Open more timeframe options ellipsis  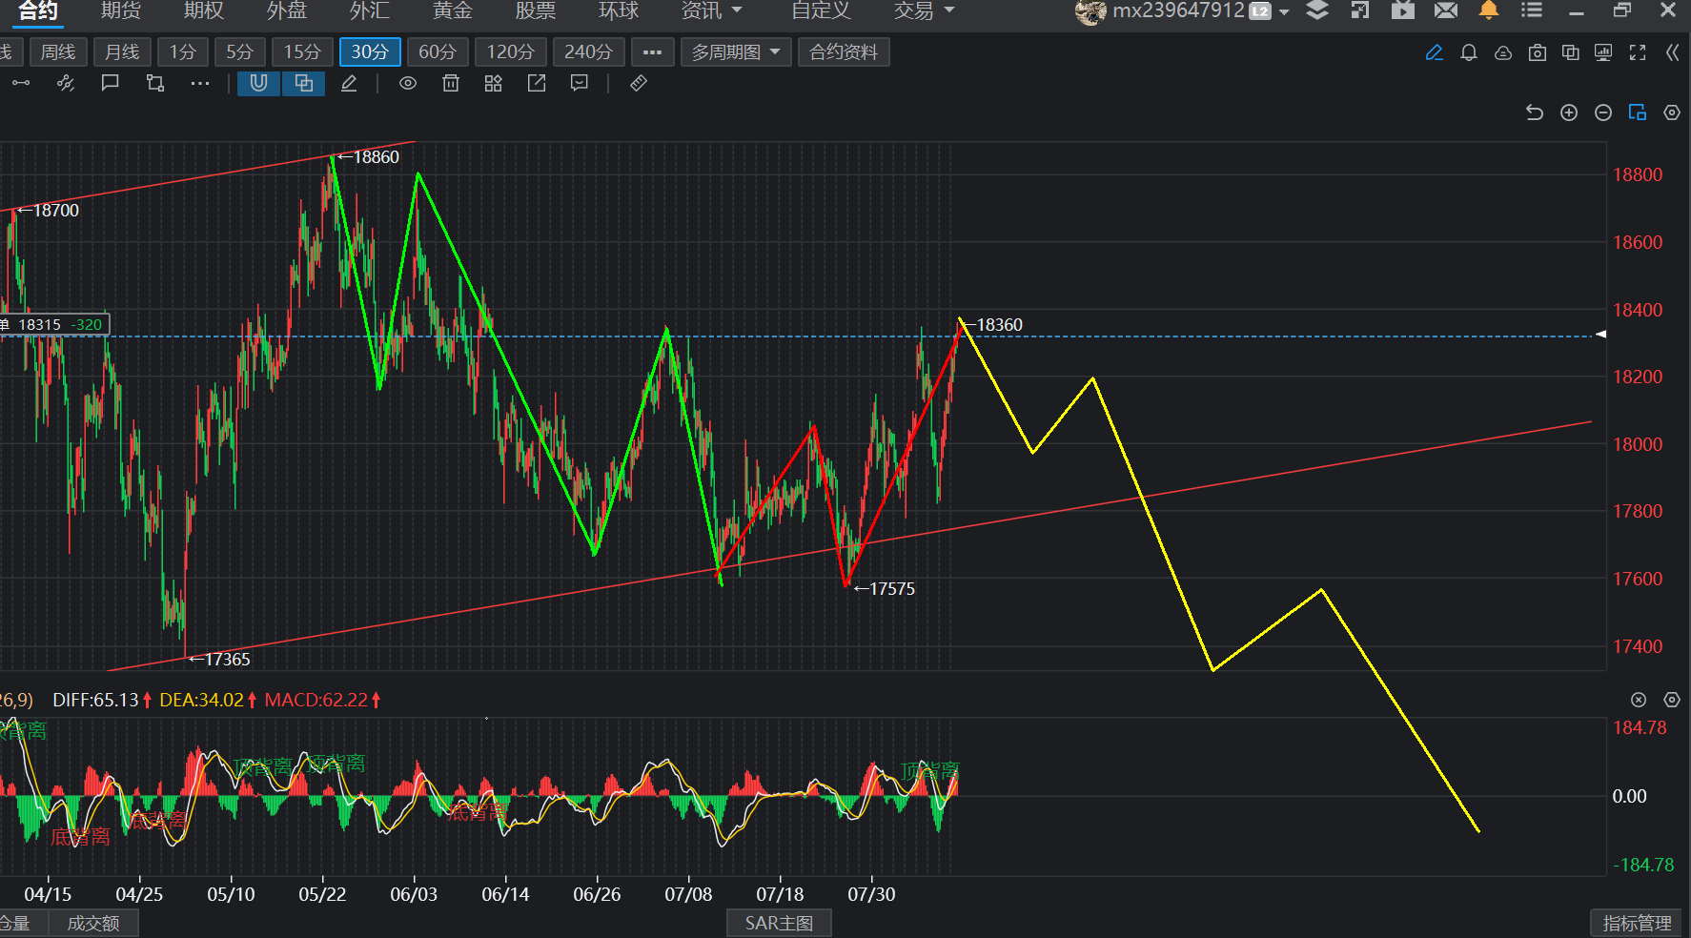pyautogui.click(x=652, y=51)
